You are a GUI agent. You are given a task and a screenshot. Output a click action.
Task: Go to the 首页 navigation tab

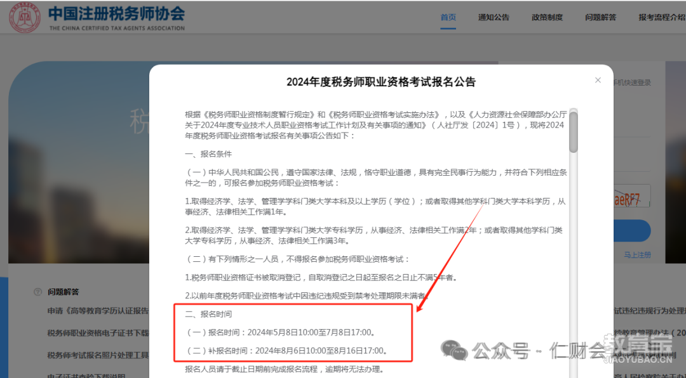pyautogui.click(x=448, y=18)
